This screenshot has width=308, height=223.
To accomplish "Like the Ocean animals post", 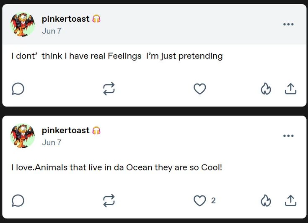I will (x=200, y=200).
